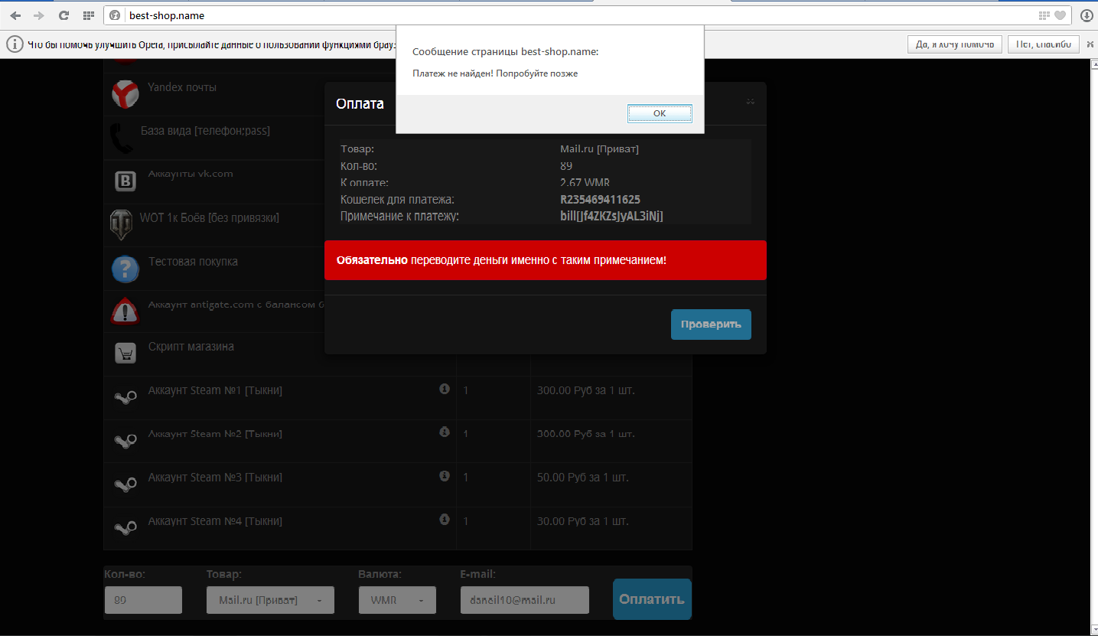1098x636 pixels.
Task: Open the Speed Dial grid icon
Action: point(88,15)
